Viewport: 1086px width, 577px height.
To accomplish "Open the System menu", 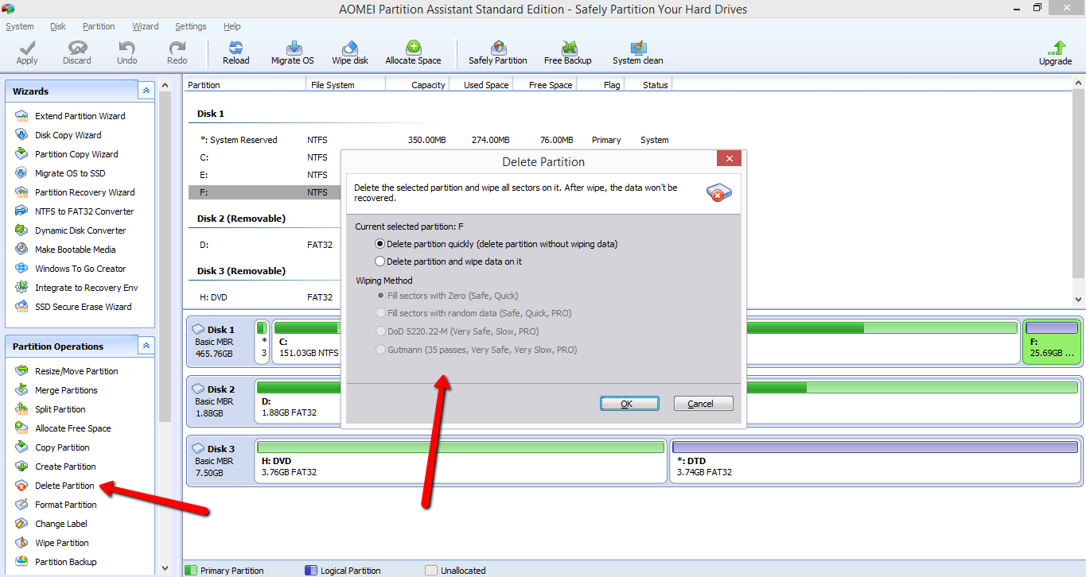I will pyautogui.click(x=20, y=26).
